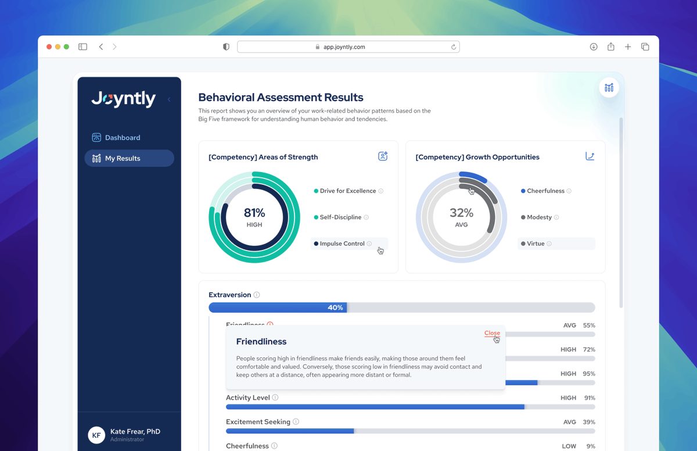Open the Excitement Seeking info icon
The image size is (697, 451).
[296, 422]
